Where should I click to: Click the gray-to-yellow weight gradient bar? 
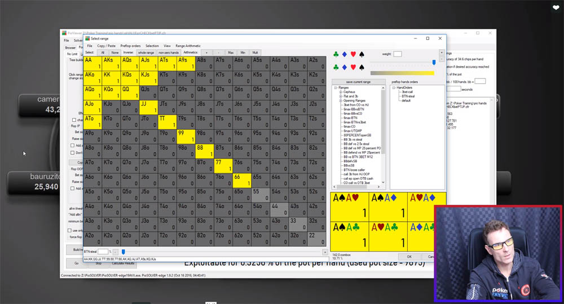402,73
